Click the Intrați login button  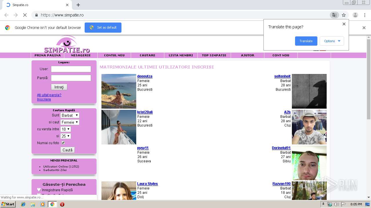tap(59, 87)
